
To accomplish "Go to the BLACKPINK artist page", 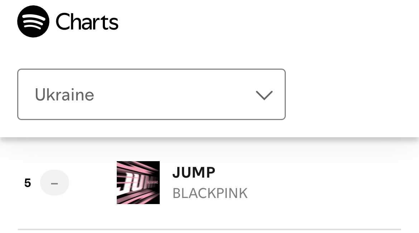I will coord(210,193).
